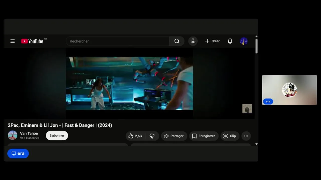This screenshot has height=180, width=321.
Task: Like the video showing 2,6 k
Action: coord(135,136)
